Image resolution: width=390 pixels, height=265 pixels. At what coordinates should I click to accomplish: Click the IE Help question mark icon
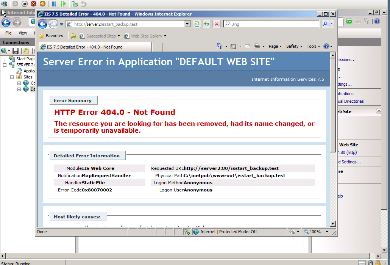[x=326, y=46]
